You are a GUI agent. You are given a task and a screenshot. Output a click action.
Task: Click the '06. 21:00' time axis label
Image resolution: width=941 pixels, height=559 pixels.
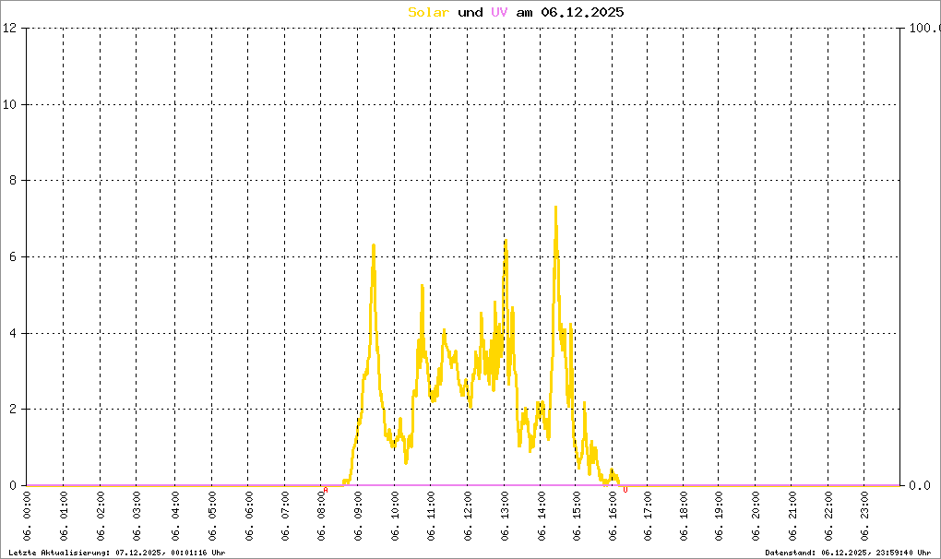[792, 517]
